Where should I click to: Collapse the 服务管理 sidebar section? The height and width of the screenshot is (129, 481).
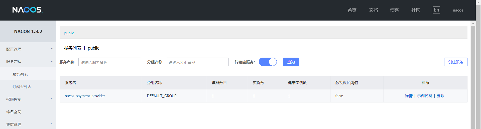[x=28, y=62]
